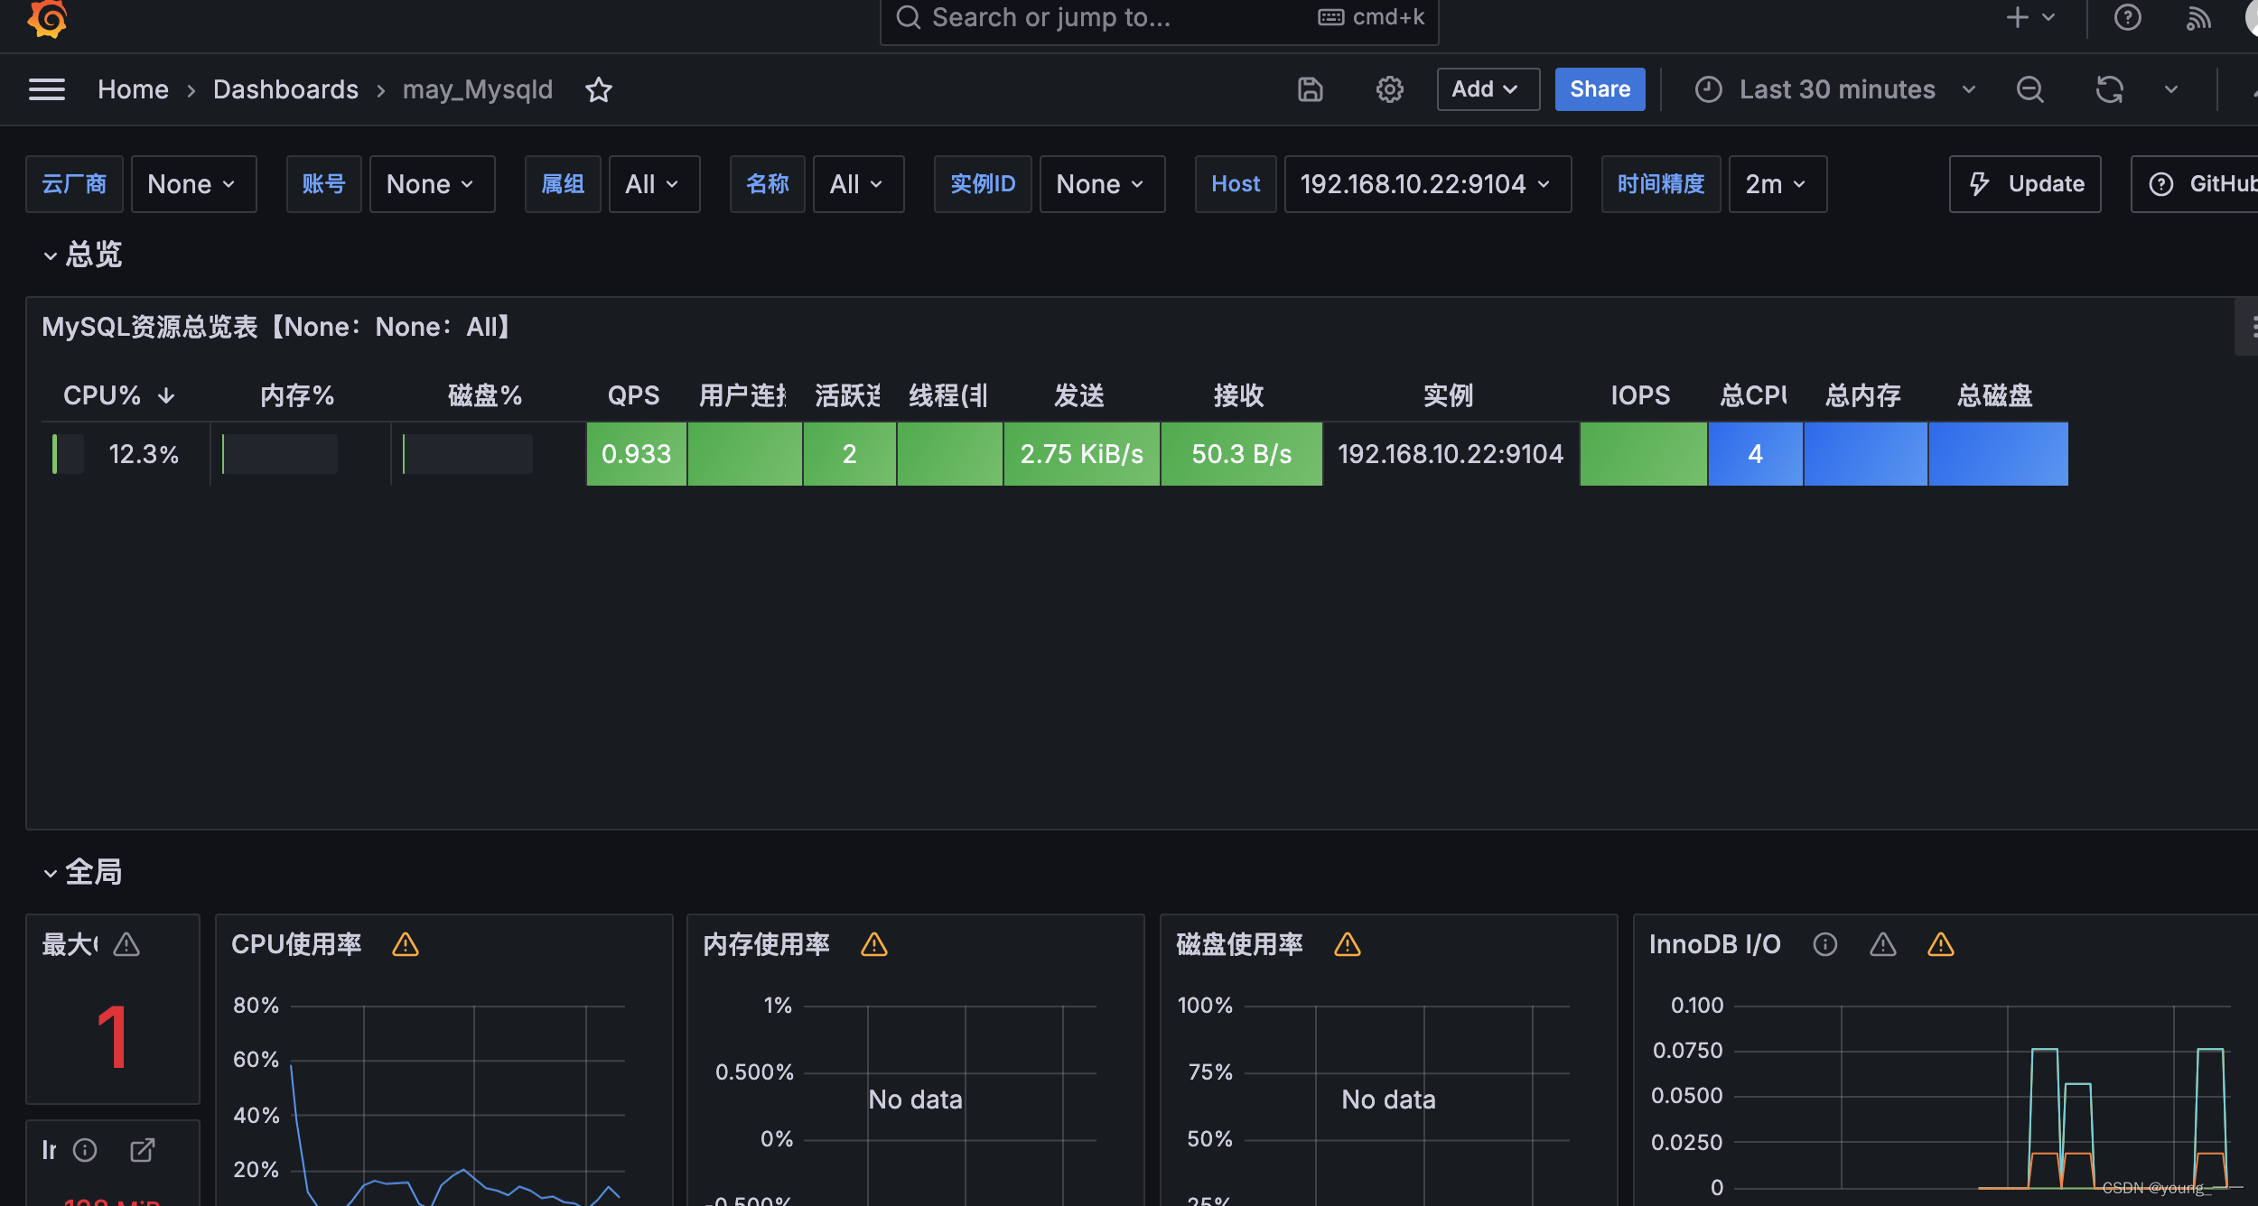
Task: Open the news feed RSS icon
Action: pyautogui.click(x=2198, y=17)
